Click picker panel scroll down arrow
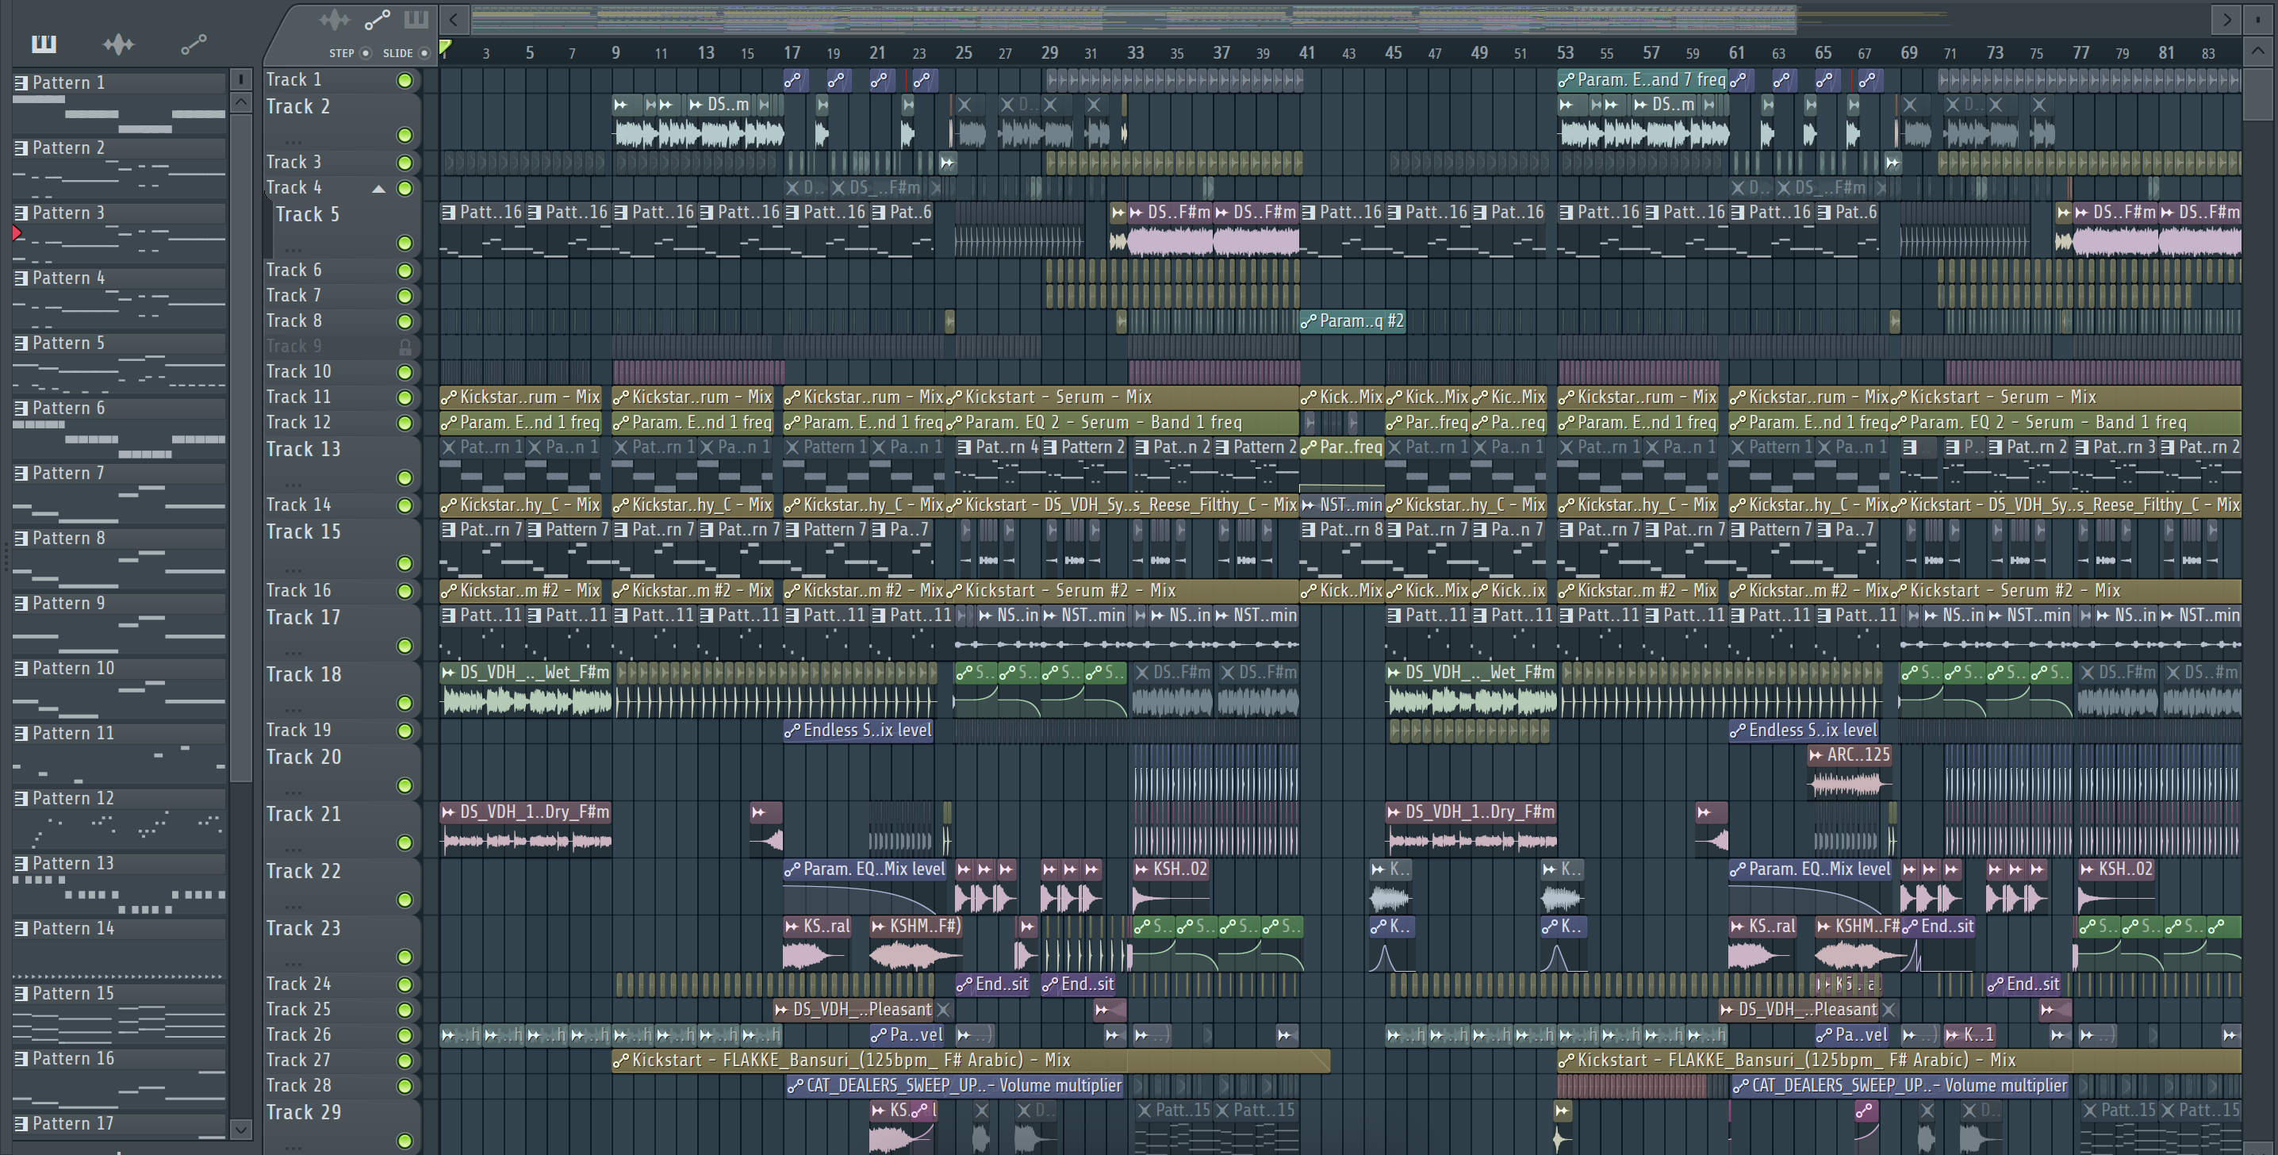The width and height of the screenshot is (2278, 1155). tap(240, 1129)
